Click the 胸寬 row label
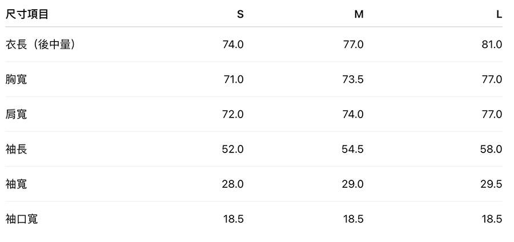This screenshot has height=242, width=514. [16, 79]
